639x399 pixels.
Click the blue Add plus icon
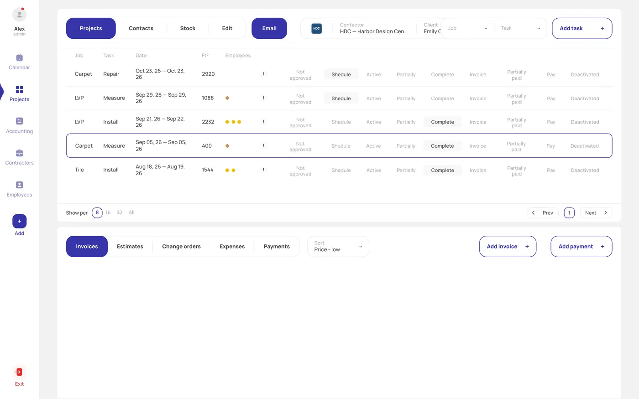click(x=19, y=221)
